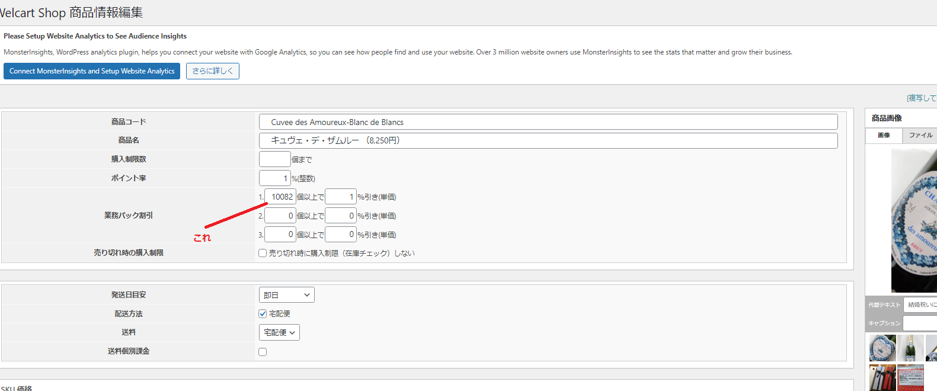Edit the 商品コード field with Cuvee des Amoureux

pos(548,122)
